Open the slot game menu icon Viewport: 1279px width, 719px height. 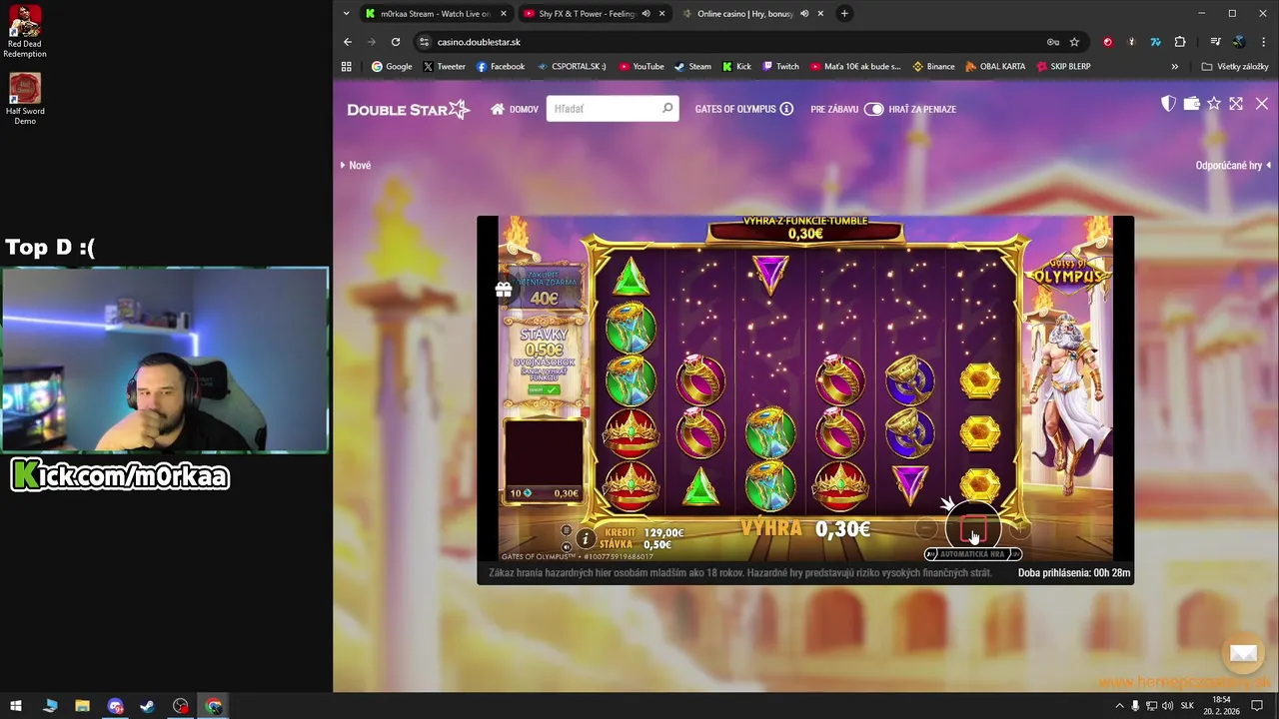(567, 530)
